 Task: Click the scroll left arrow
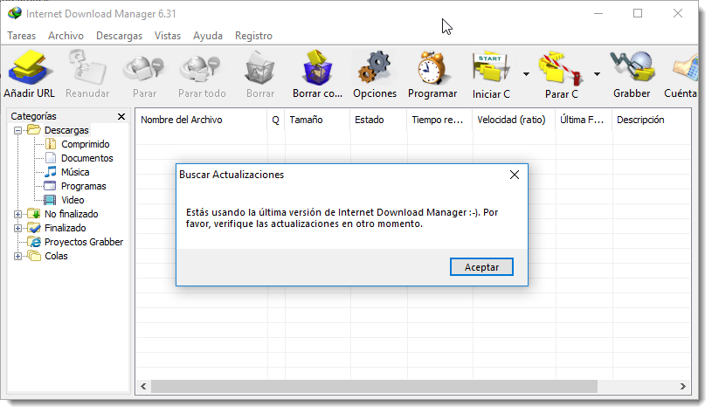[143, 386]
